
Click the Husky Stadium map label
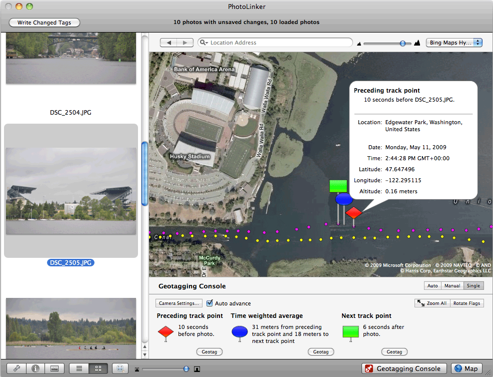tap(190, 157)
